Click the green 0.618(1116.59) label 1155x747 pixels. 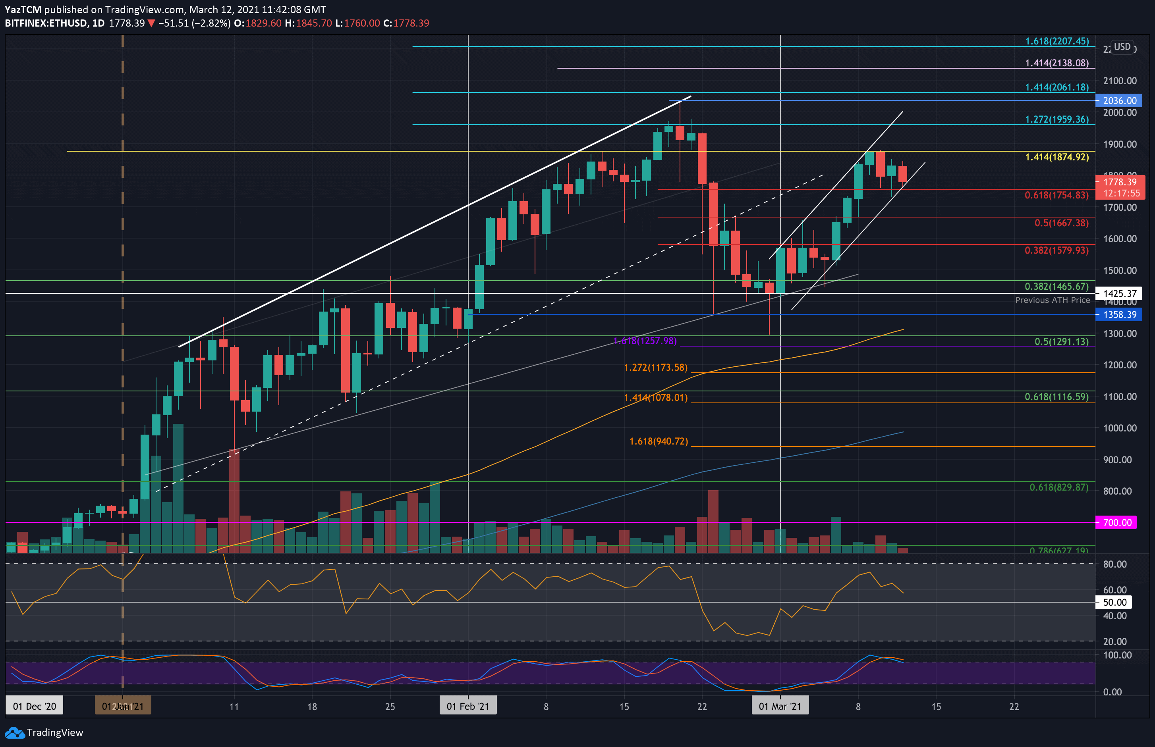(x=1056, y=397)
